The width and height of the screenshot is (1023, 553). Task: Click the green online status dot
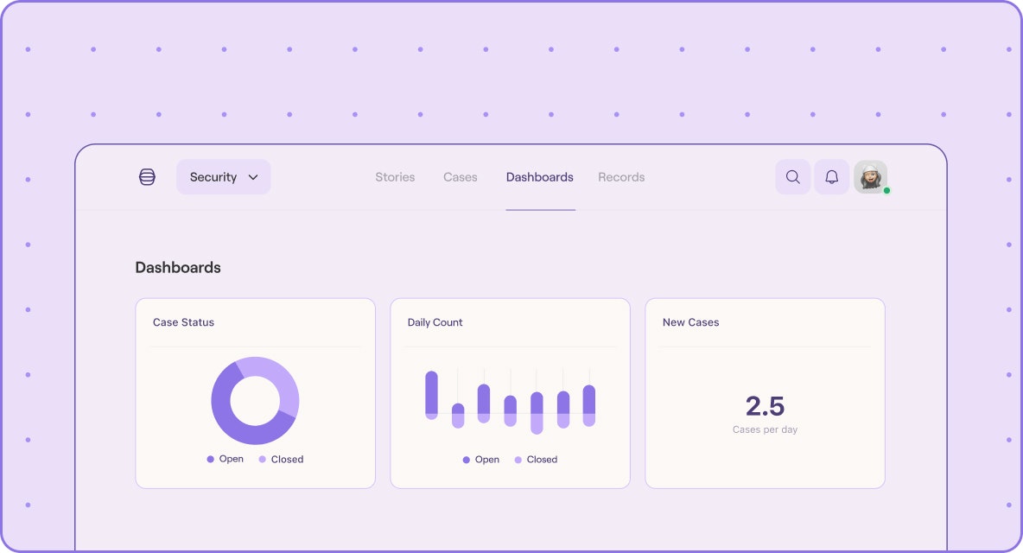click(886, 190)
